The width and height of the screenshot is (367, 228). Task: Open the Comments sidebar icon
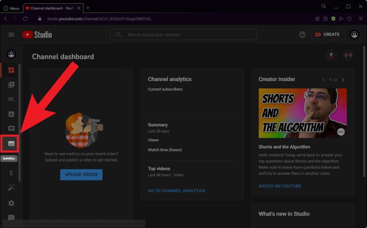pyautogui.click(x=11, y=129)
